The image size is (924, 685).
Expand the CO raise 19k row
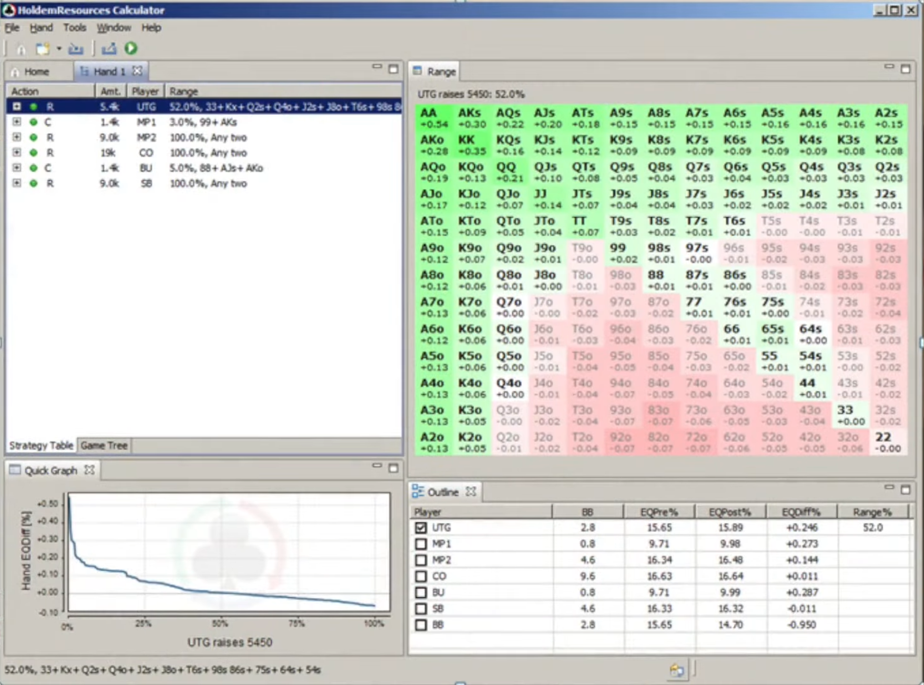tap(17, 153)
